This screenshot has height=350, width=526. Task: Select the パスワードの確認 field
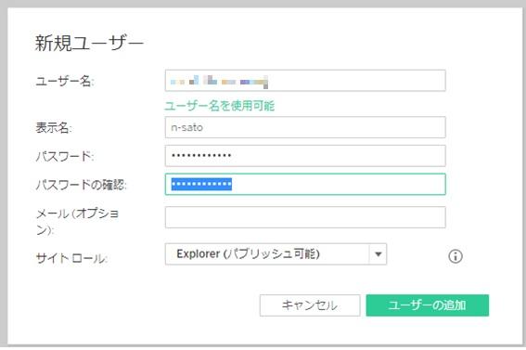[305, 184]
